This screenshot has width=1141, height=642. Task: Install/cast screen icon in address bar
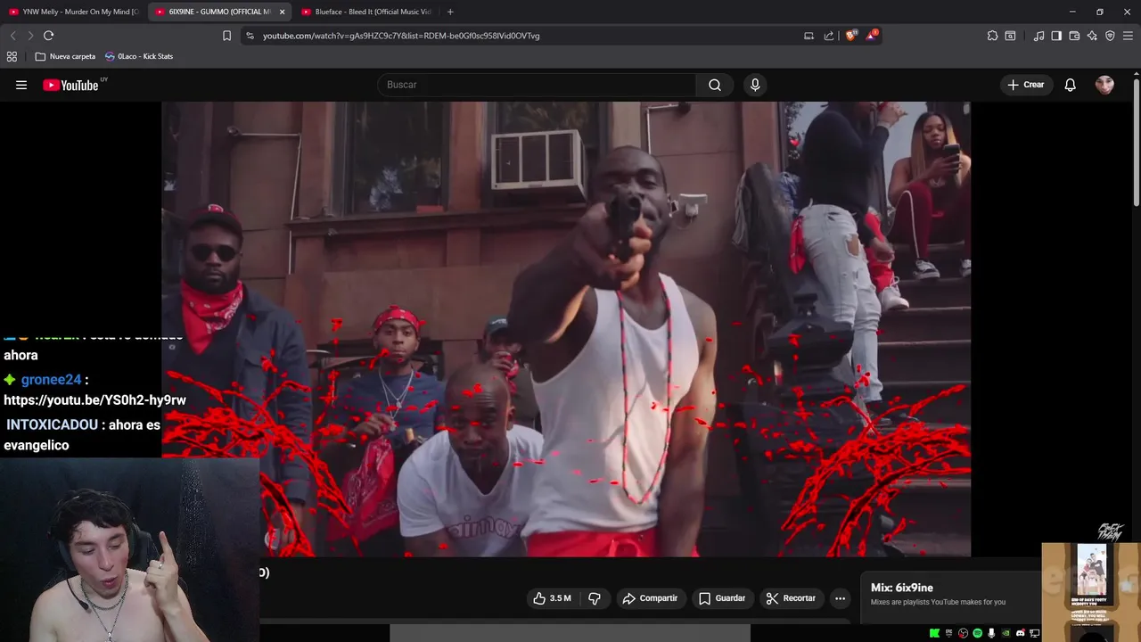point(809,36)
